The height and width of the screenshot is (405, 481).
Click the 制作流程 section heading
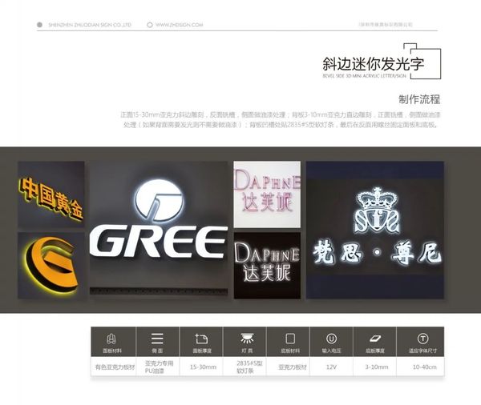419,99
